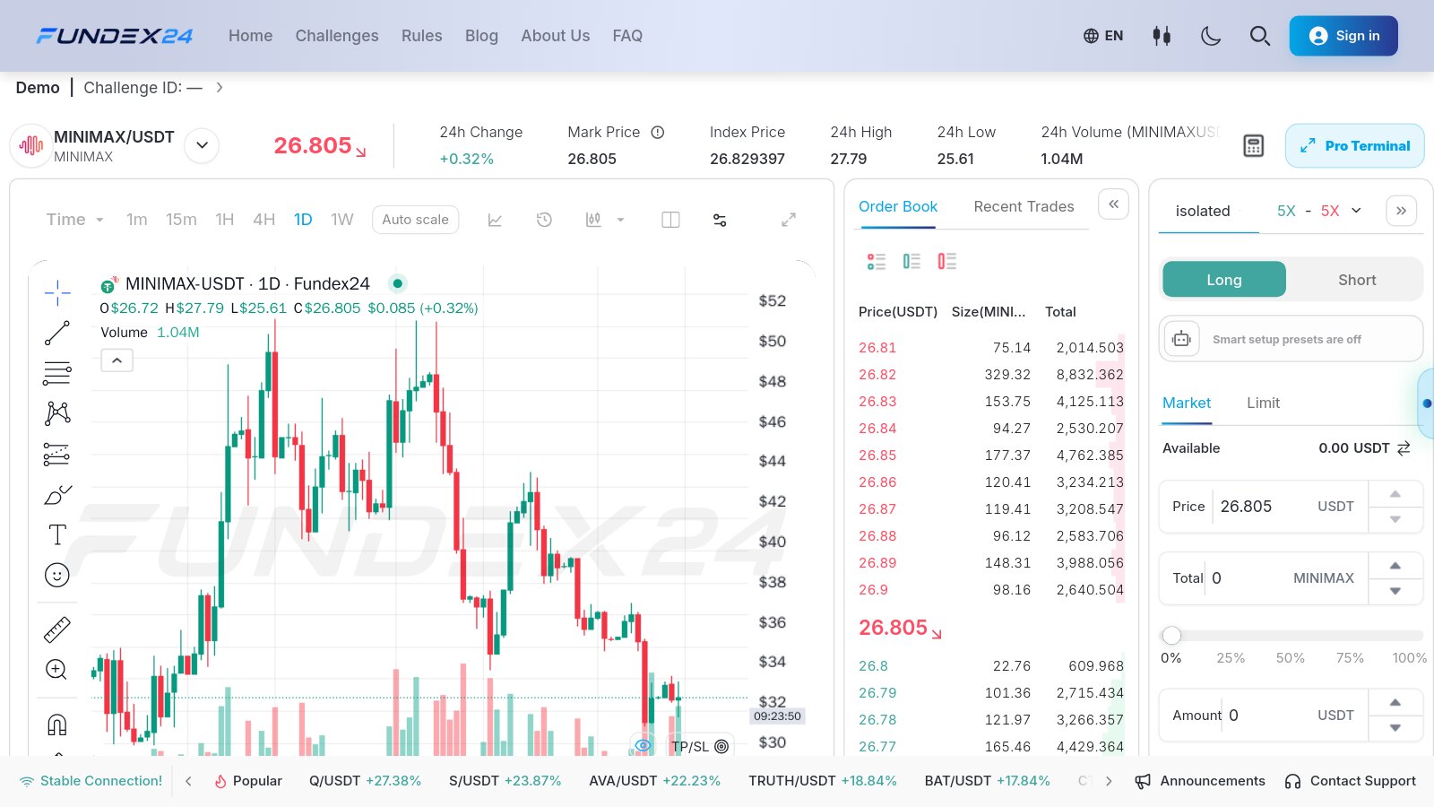The height and width of the screenshot is (807, 1434).
Task: Click the Sign in button
Action: pyautogui.click(x=1343, y=36)
